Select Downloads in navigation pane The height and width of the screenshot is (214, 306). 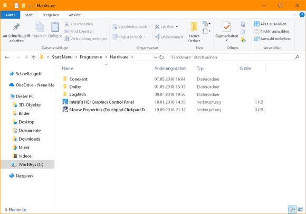tap(29, 139)
